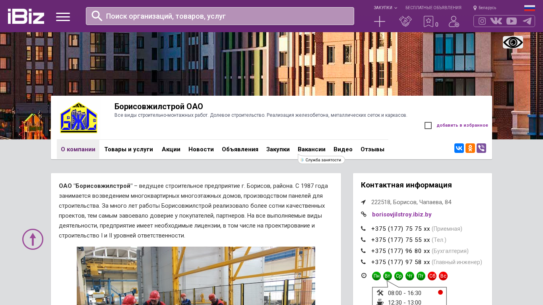Open the Акции tab
Image resolution: width=543 pixels, height=305 pixels.
[171, 149]
